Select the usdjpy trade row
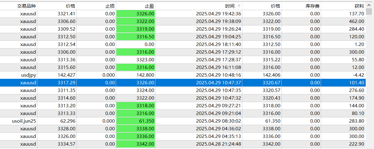Viewport: 374px width, 149px height. pos(183,75)
